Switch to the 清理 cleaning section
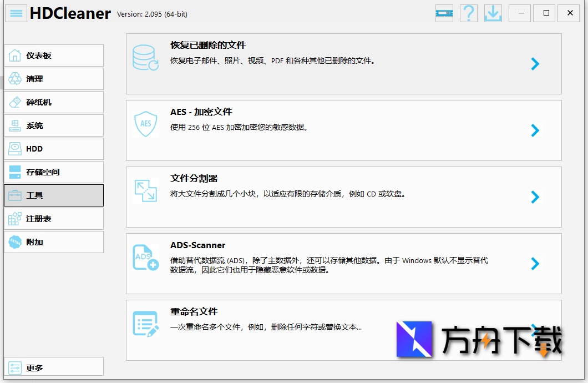The height and width of the screenshot is (383, 588). pos(33,79)
